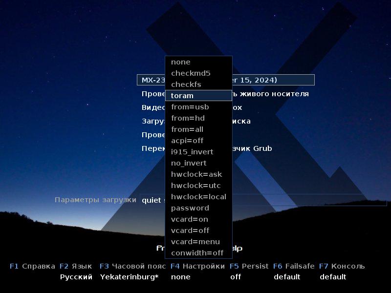Pick the no_invert option
The image size is (391, 293).
[198, 163]
